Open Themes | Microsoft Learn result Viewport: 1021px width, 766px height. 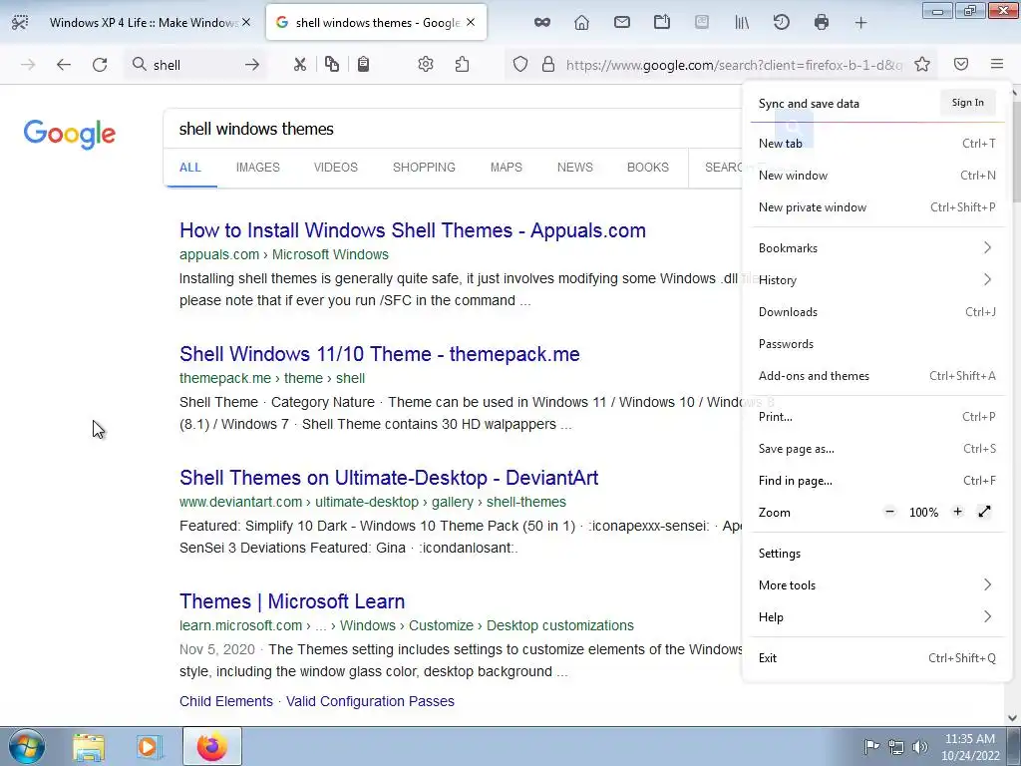(x=292, y=601)
